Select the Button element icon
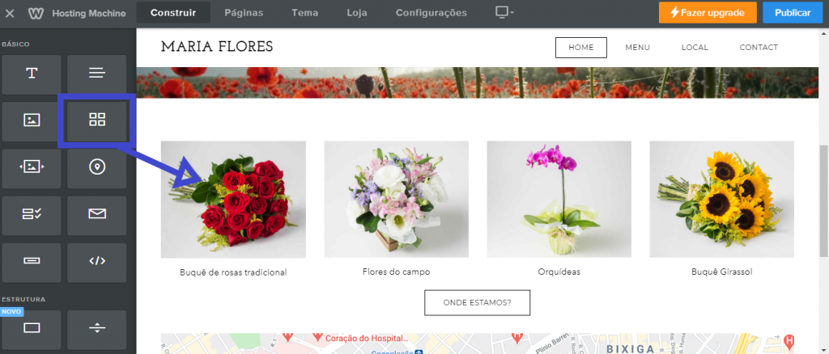 [x=32, y=261]
